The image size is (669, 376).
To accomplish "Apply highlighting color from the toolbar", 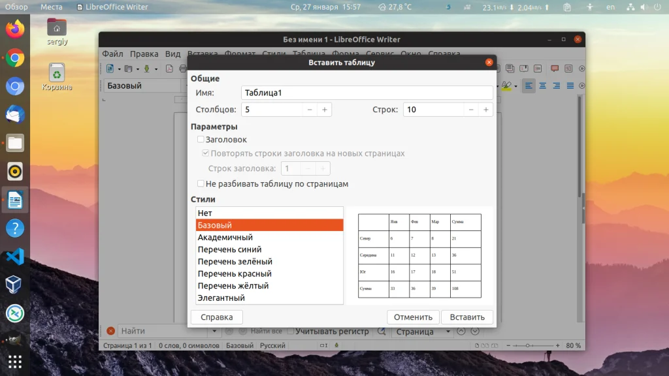I will tap(506, 85).
